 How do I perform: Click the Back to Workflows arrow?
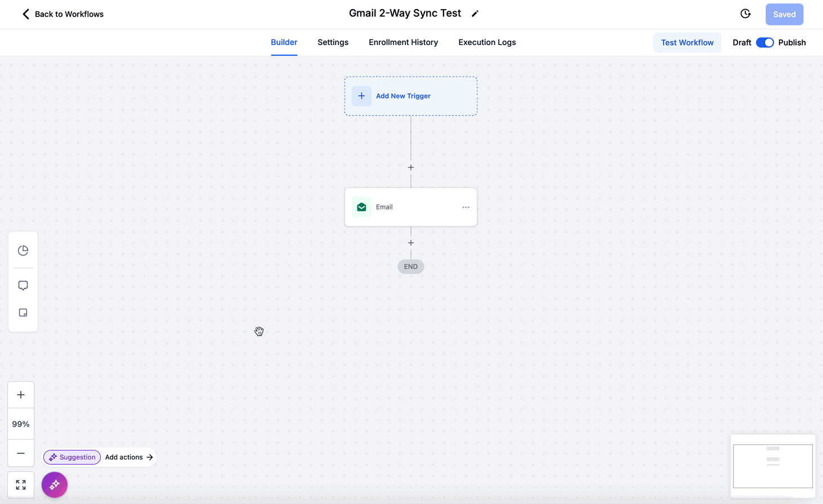click(25, 14)
